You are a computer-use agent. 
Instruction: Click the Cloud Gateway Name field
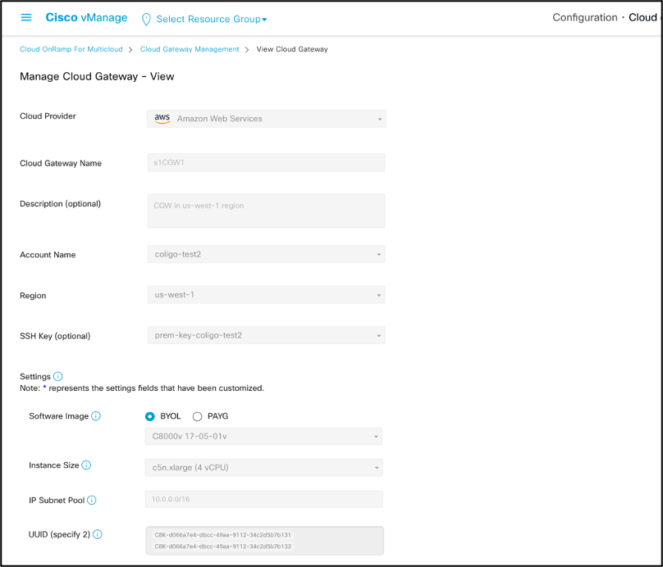point(265,162)
